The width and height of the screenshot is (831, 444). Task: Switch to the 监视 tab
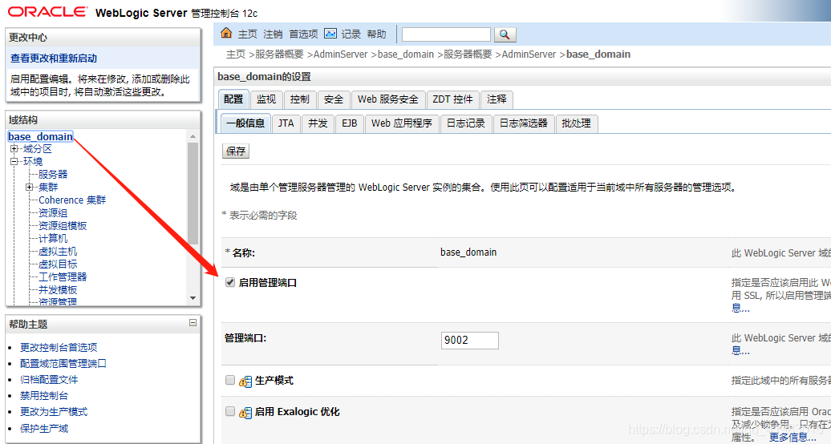point(266,99)
